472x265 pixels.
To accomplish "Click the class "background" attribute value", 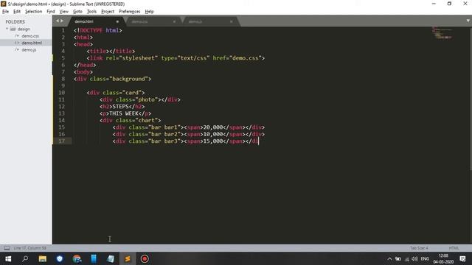I will 130,79.
